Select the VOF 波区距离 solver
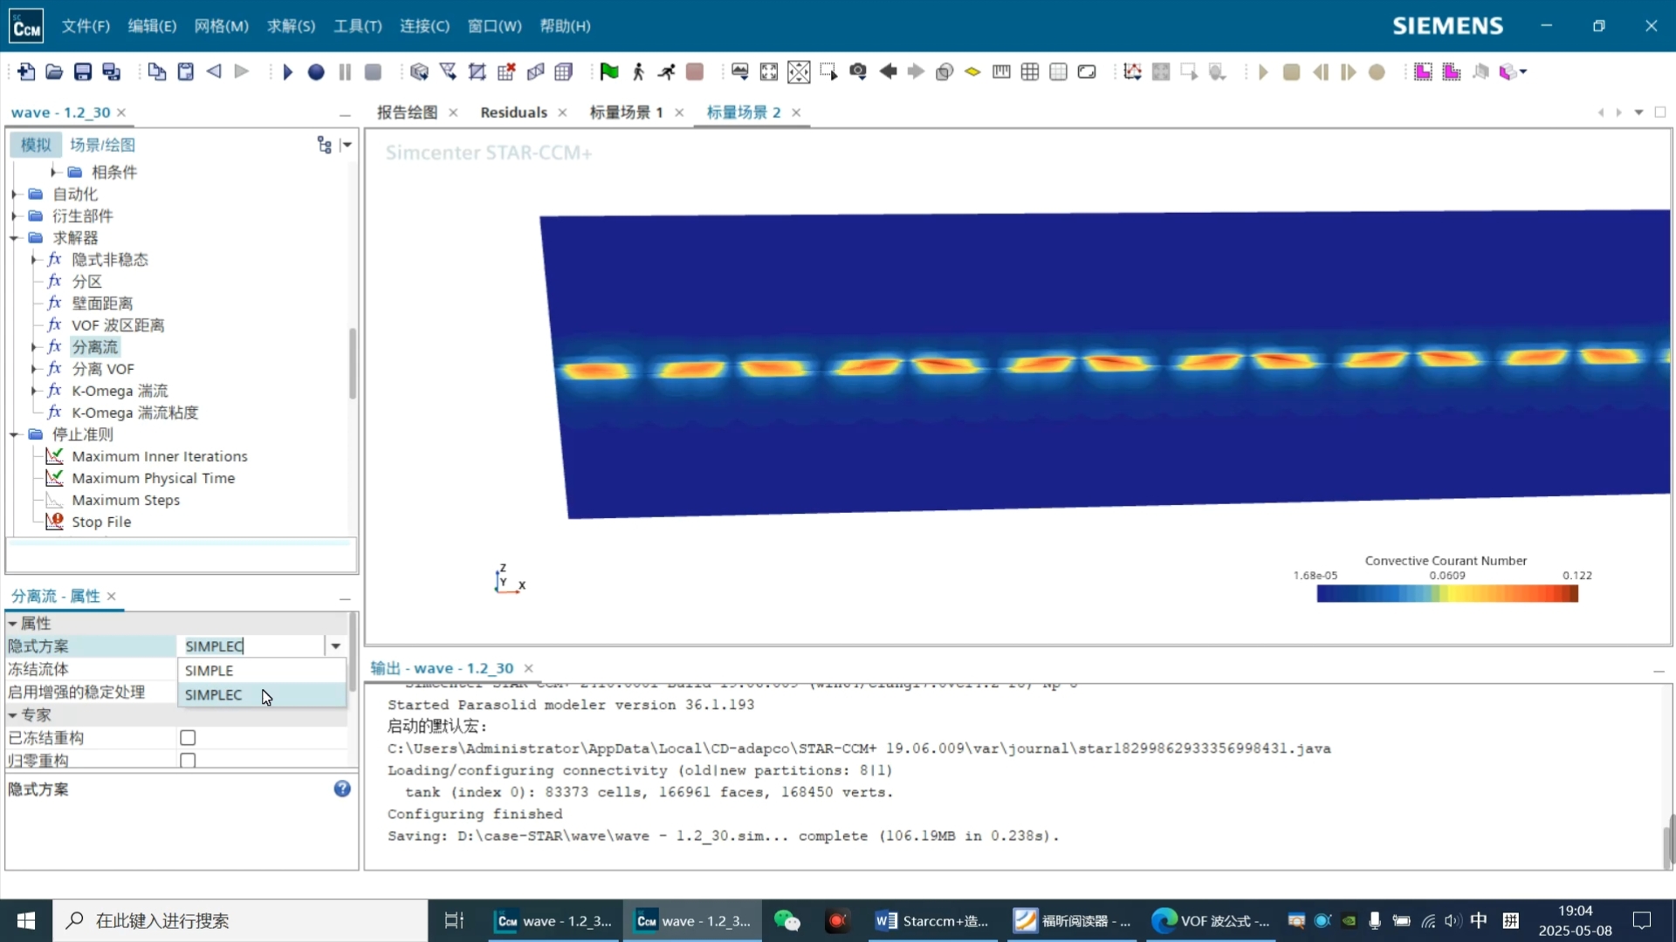 point(118,325)
